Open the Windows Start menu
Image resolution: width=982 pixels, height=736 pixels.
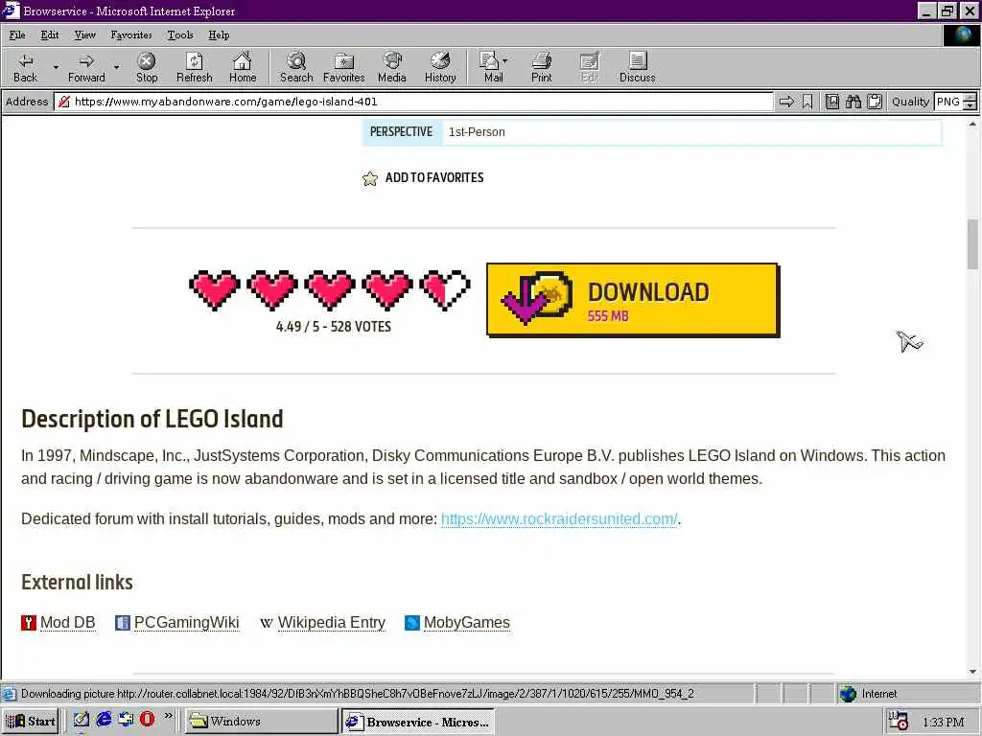[x=31, y=721]
